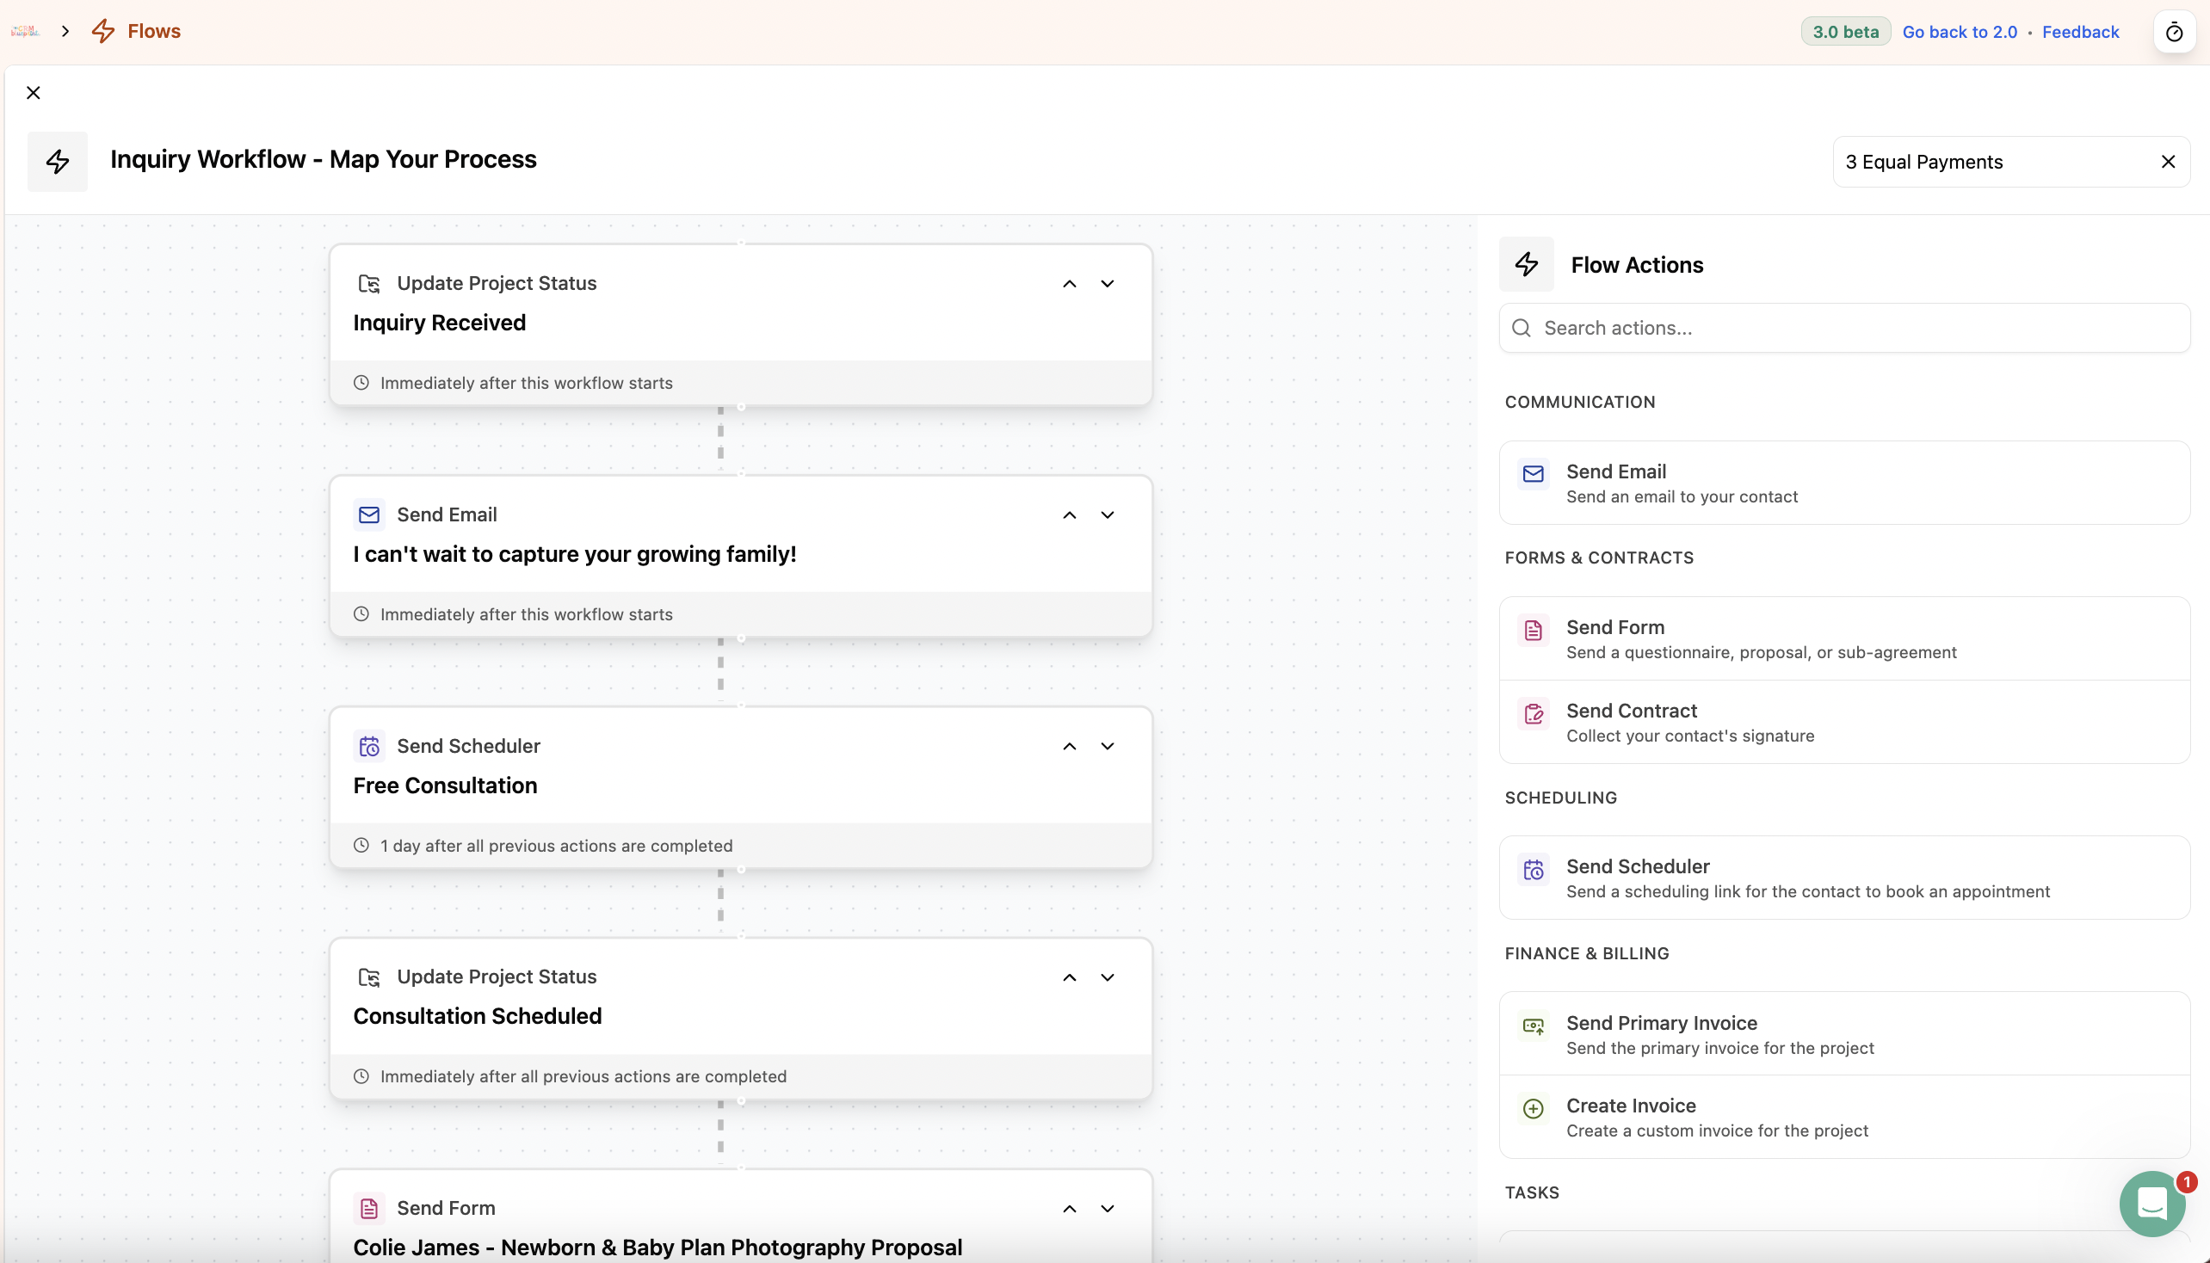Open the chat support bubble

2151,1203
